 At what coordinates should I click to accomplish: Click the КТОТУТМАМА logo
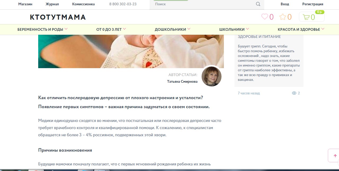pos(58,17)
